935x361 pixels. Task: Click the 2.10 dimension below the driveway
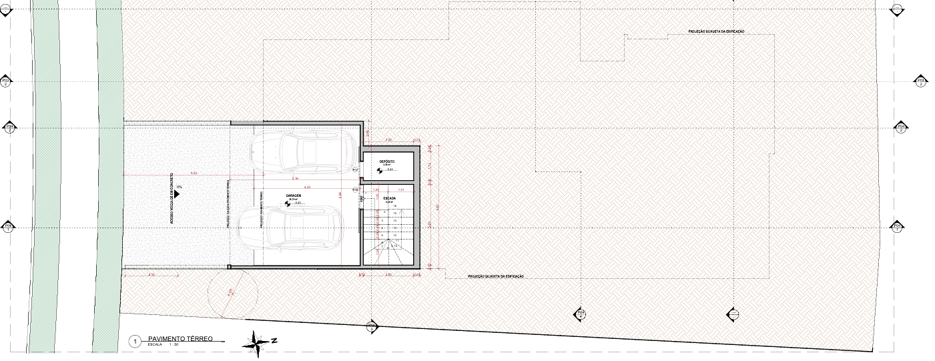pos(151,274)
